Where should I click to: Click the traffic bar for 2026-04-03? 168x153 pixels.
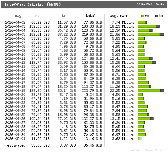click(x=149, y=26)
